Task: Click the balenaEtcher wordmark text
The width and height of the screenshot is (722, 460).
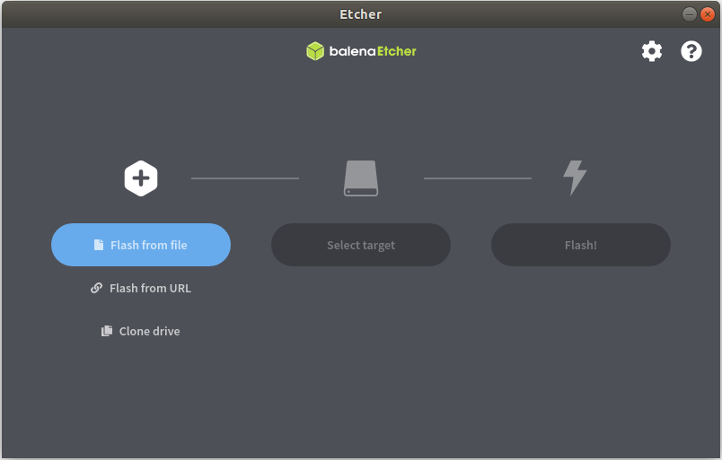Action: pos(373,51)
